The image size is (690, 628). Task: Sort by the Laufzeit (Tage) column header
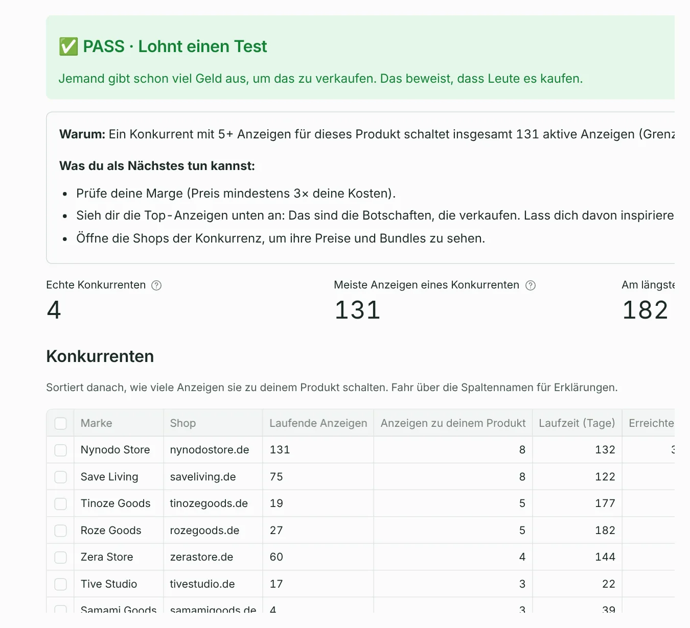[577, 423]
